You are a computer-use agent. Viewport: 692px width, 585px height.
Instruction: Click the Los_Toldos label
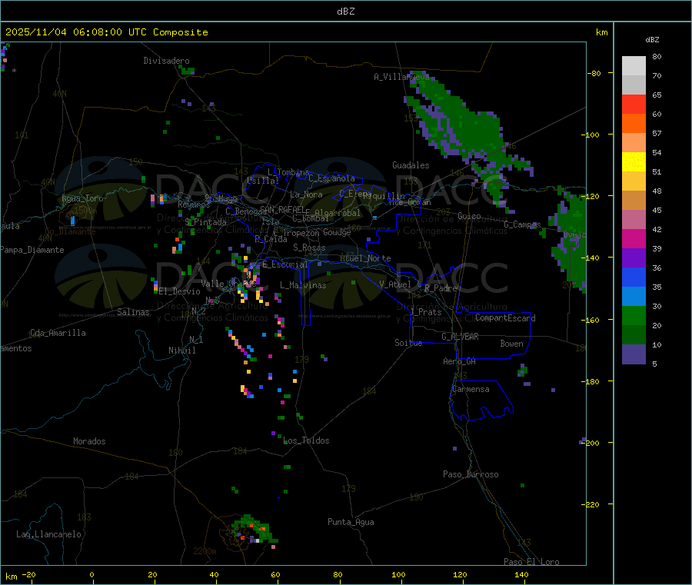click(x=306, y=440)
